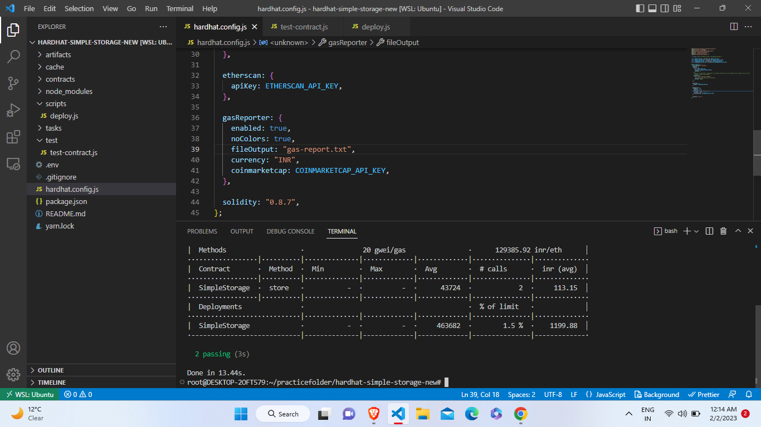Click the Background status bar item
This screenshot has height=427, width=761.
point(656,394)
